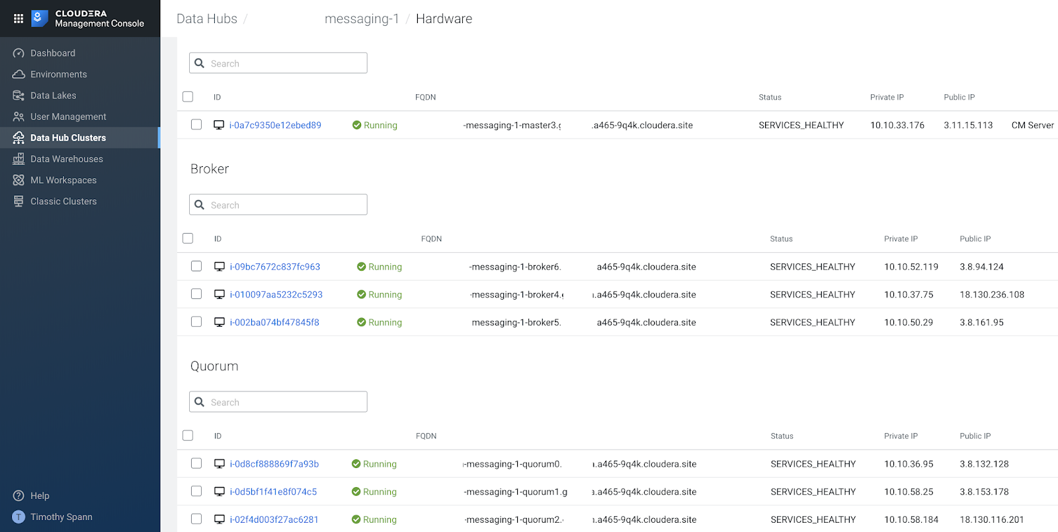Check the box for i-09bc7672c837fc963
The image size is (1058, 532).
pos(196,266)
